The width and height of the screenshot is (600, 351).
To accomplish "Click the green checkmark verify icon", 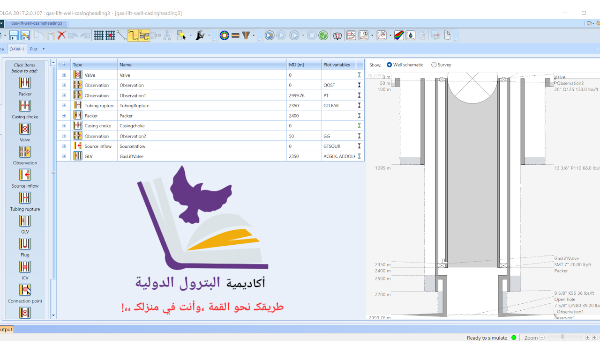I will click(x=323, y=36).
